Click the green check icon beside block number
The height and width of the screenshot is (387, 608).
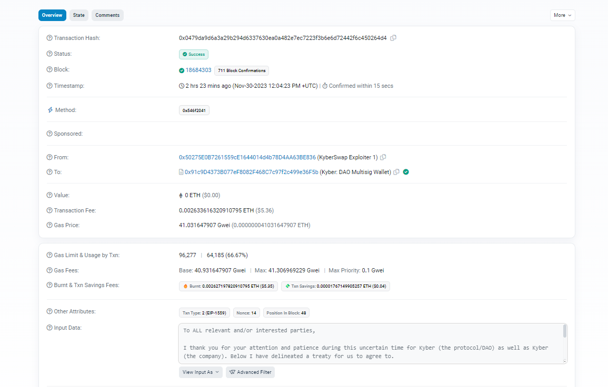click(182, 70)
